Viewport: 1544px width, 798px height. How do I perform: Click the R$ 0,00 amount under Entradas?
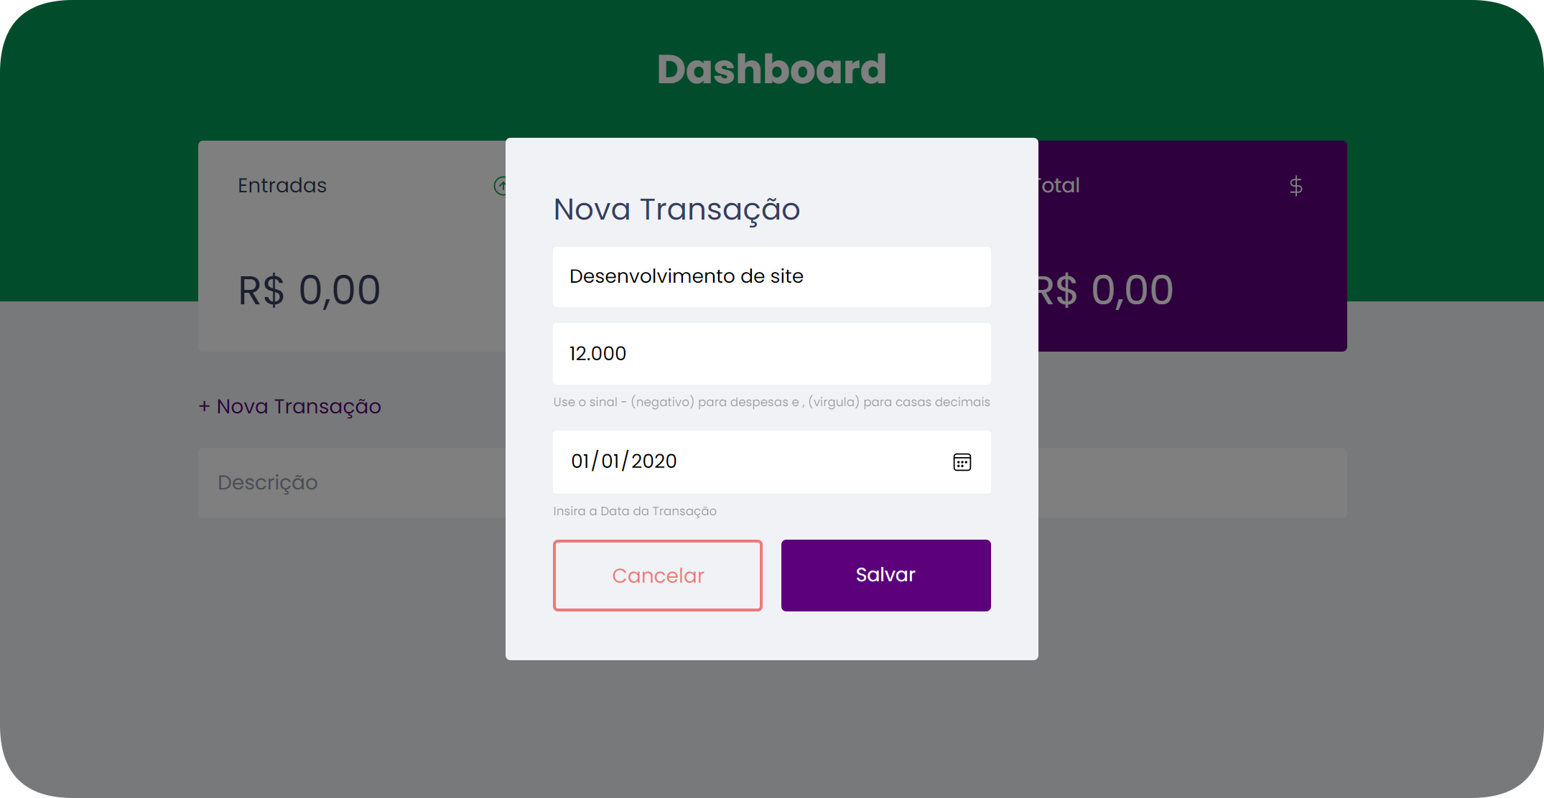[307, 289]
